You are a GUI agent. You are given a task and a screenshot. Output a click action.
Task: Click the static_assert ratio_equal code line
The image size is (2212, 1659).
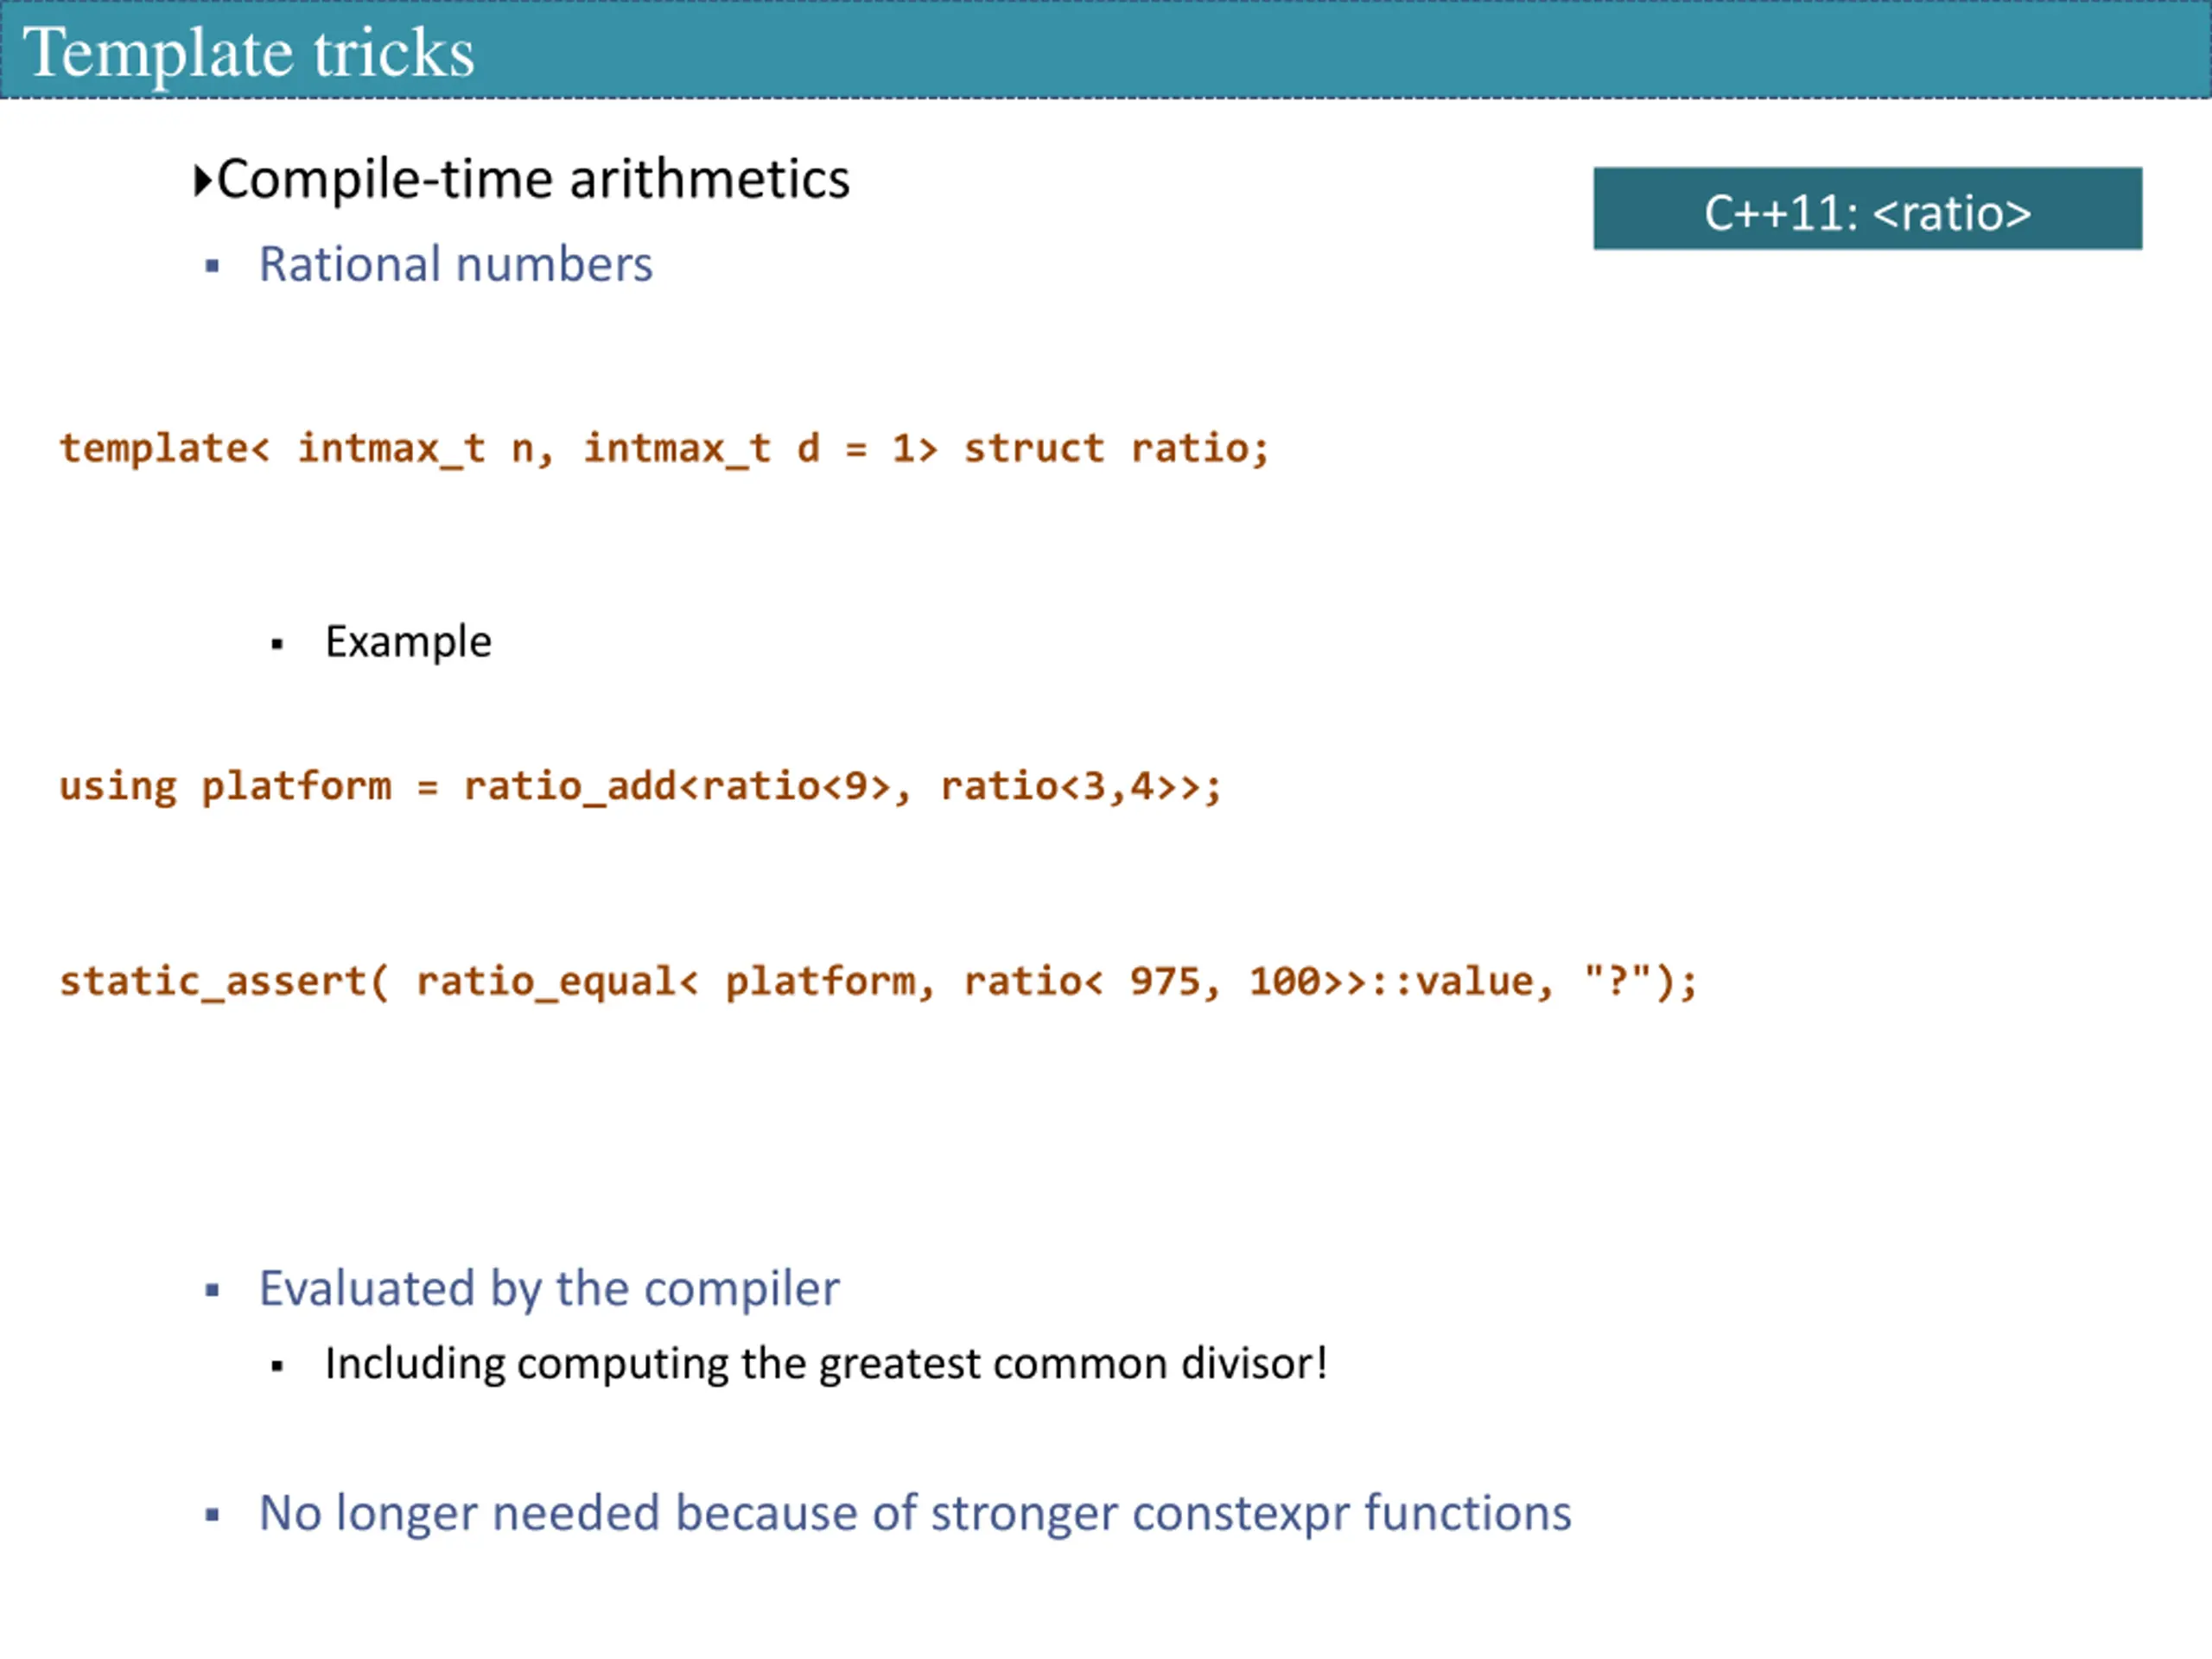click(x=878, y=982)
